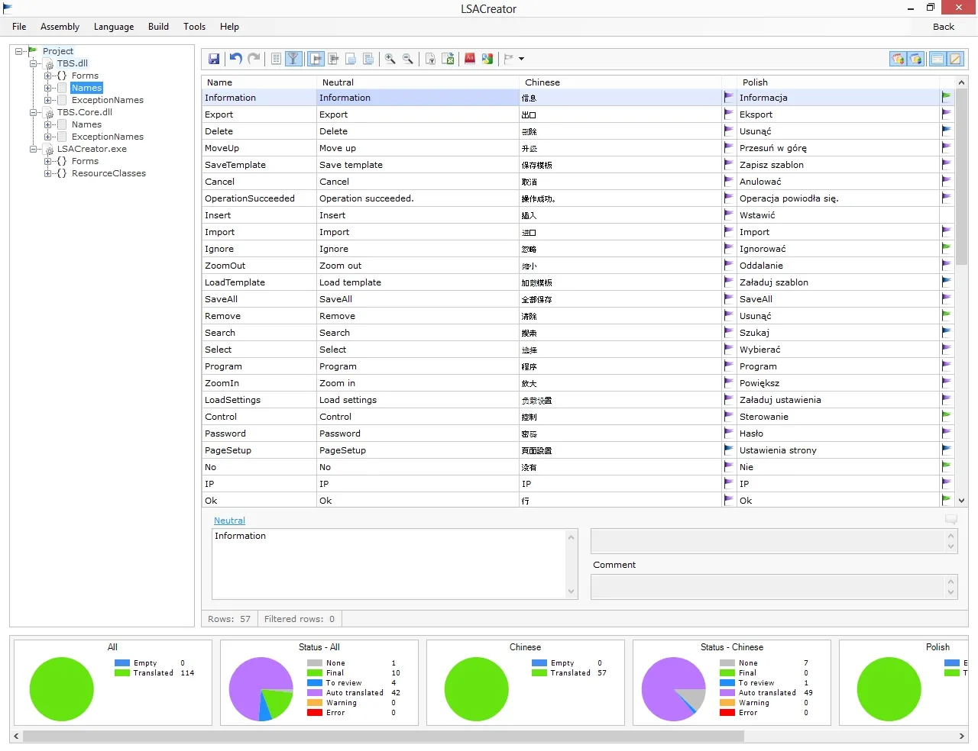Click the Google translate icon
The image size is (978, 751).
[x=487, y=59]
